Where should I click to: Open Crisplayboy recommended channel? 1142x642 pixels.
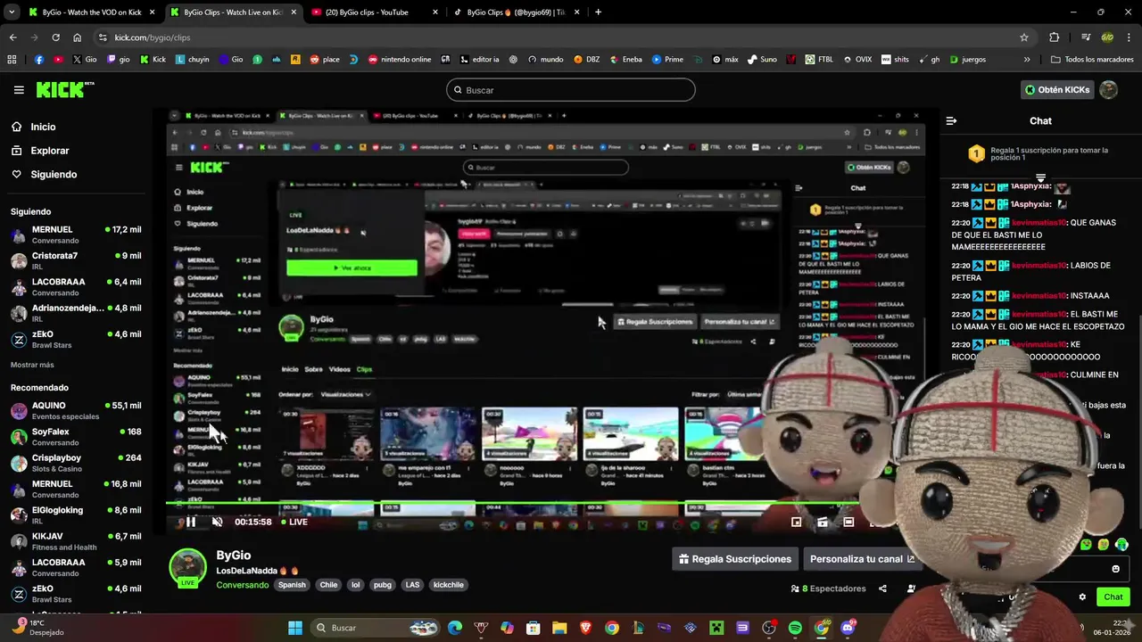(x=76, y=463)
